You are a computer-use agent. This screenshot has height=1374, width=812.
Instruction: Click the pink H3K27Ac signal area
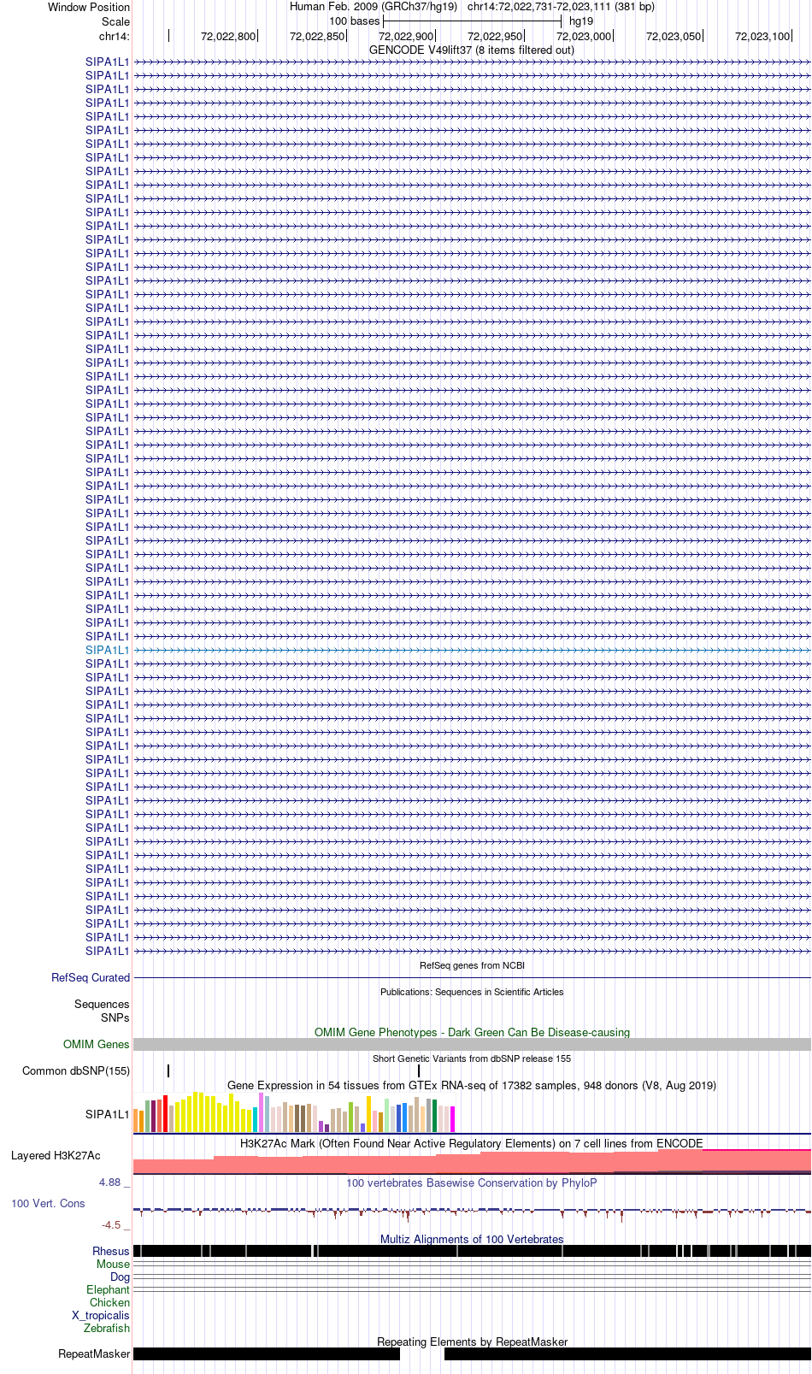point(472,1163)
